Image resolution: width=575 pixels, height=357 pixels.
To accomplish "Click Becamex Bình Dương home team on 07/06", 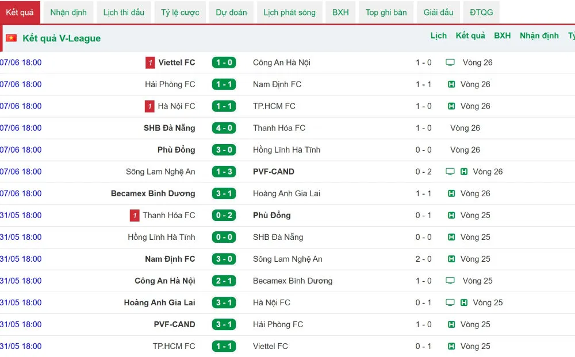I will pyautogui.click(x=153, y=193).
